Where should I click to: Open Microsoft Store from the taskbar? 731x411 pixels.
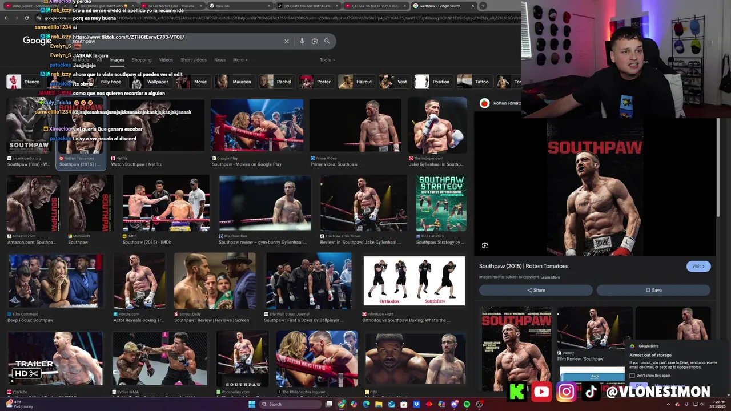404,404
